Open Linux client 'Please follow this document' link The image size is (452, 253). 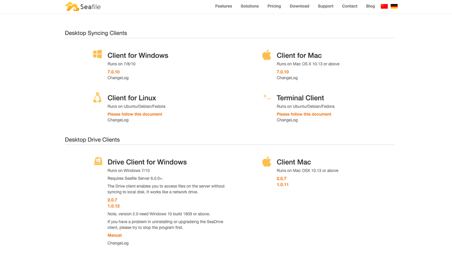pos(134,114)
